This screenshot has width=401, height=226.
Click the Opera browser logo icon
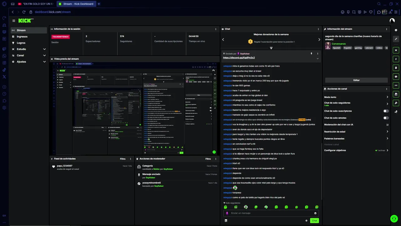4,4
